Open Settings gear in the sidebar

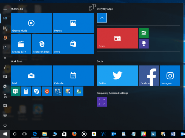point(5,115)
